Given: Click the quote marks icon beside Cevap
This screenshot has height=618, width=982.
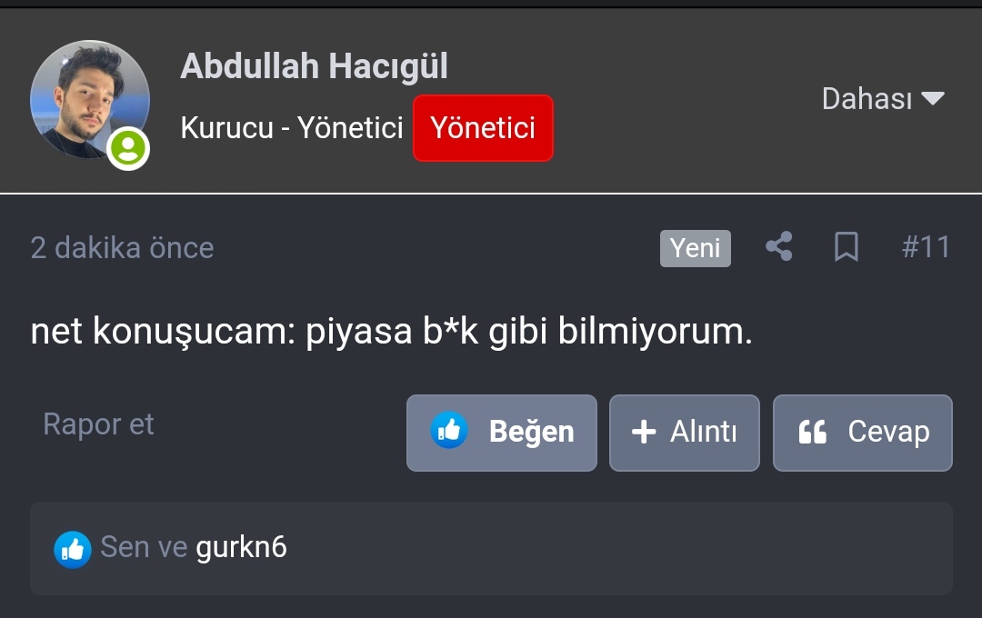Looking at the screenshot, I should 812,433.
